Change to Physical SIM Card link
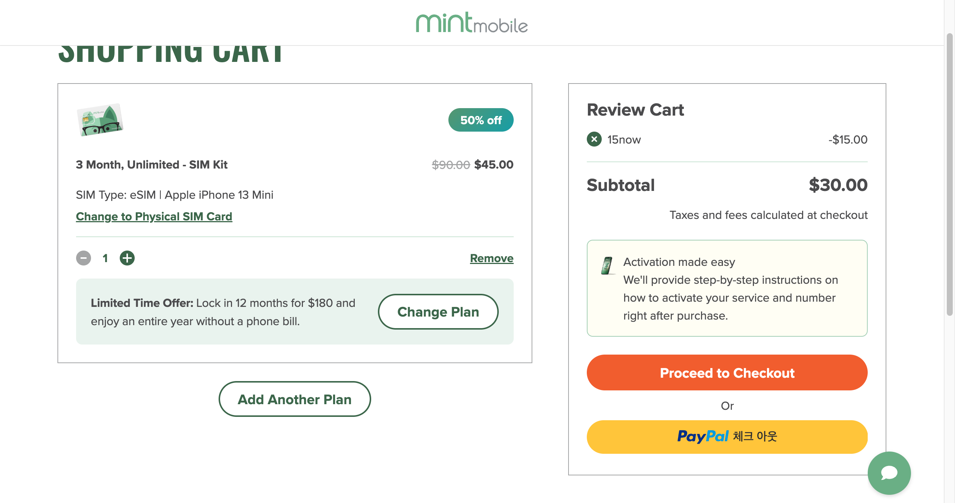955x503 pixels. tap(154, 217)
